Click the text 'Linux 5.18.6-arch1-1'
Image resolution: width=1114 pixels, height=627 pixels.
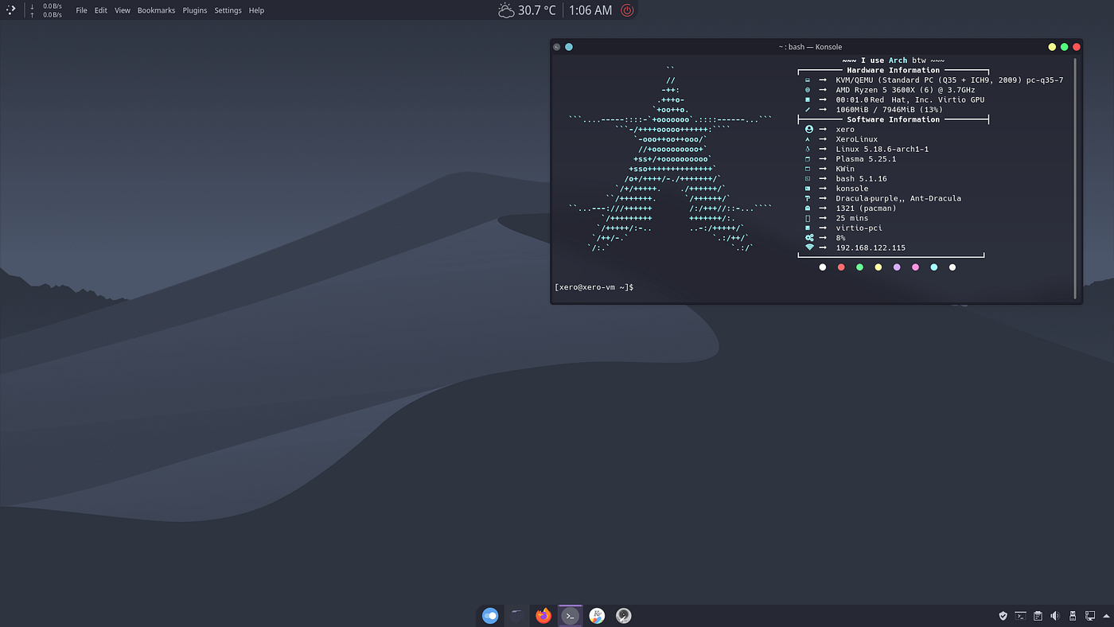click(x=882, y=149)
